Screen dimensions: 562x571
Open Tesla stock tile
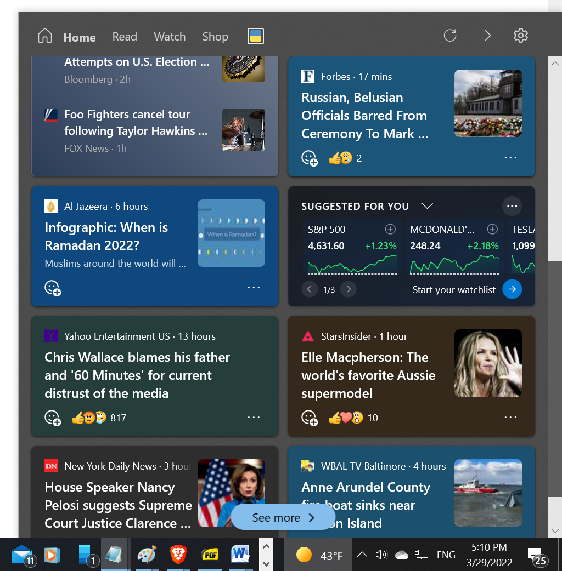pyautogui.click(x=521, y=248)
